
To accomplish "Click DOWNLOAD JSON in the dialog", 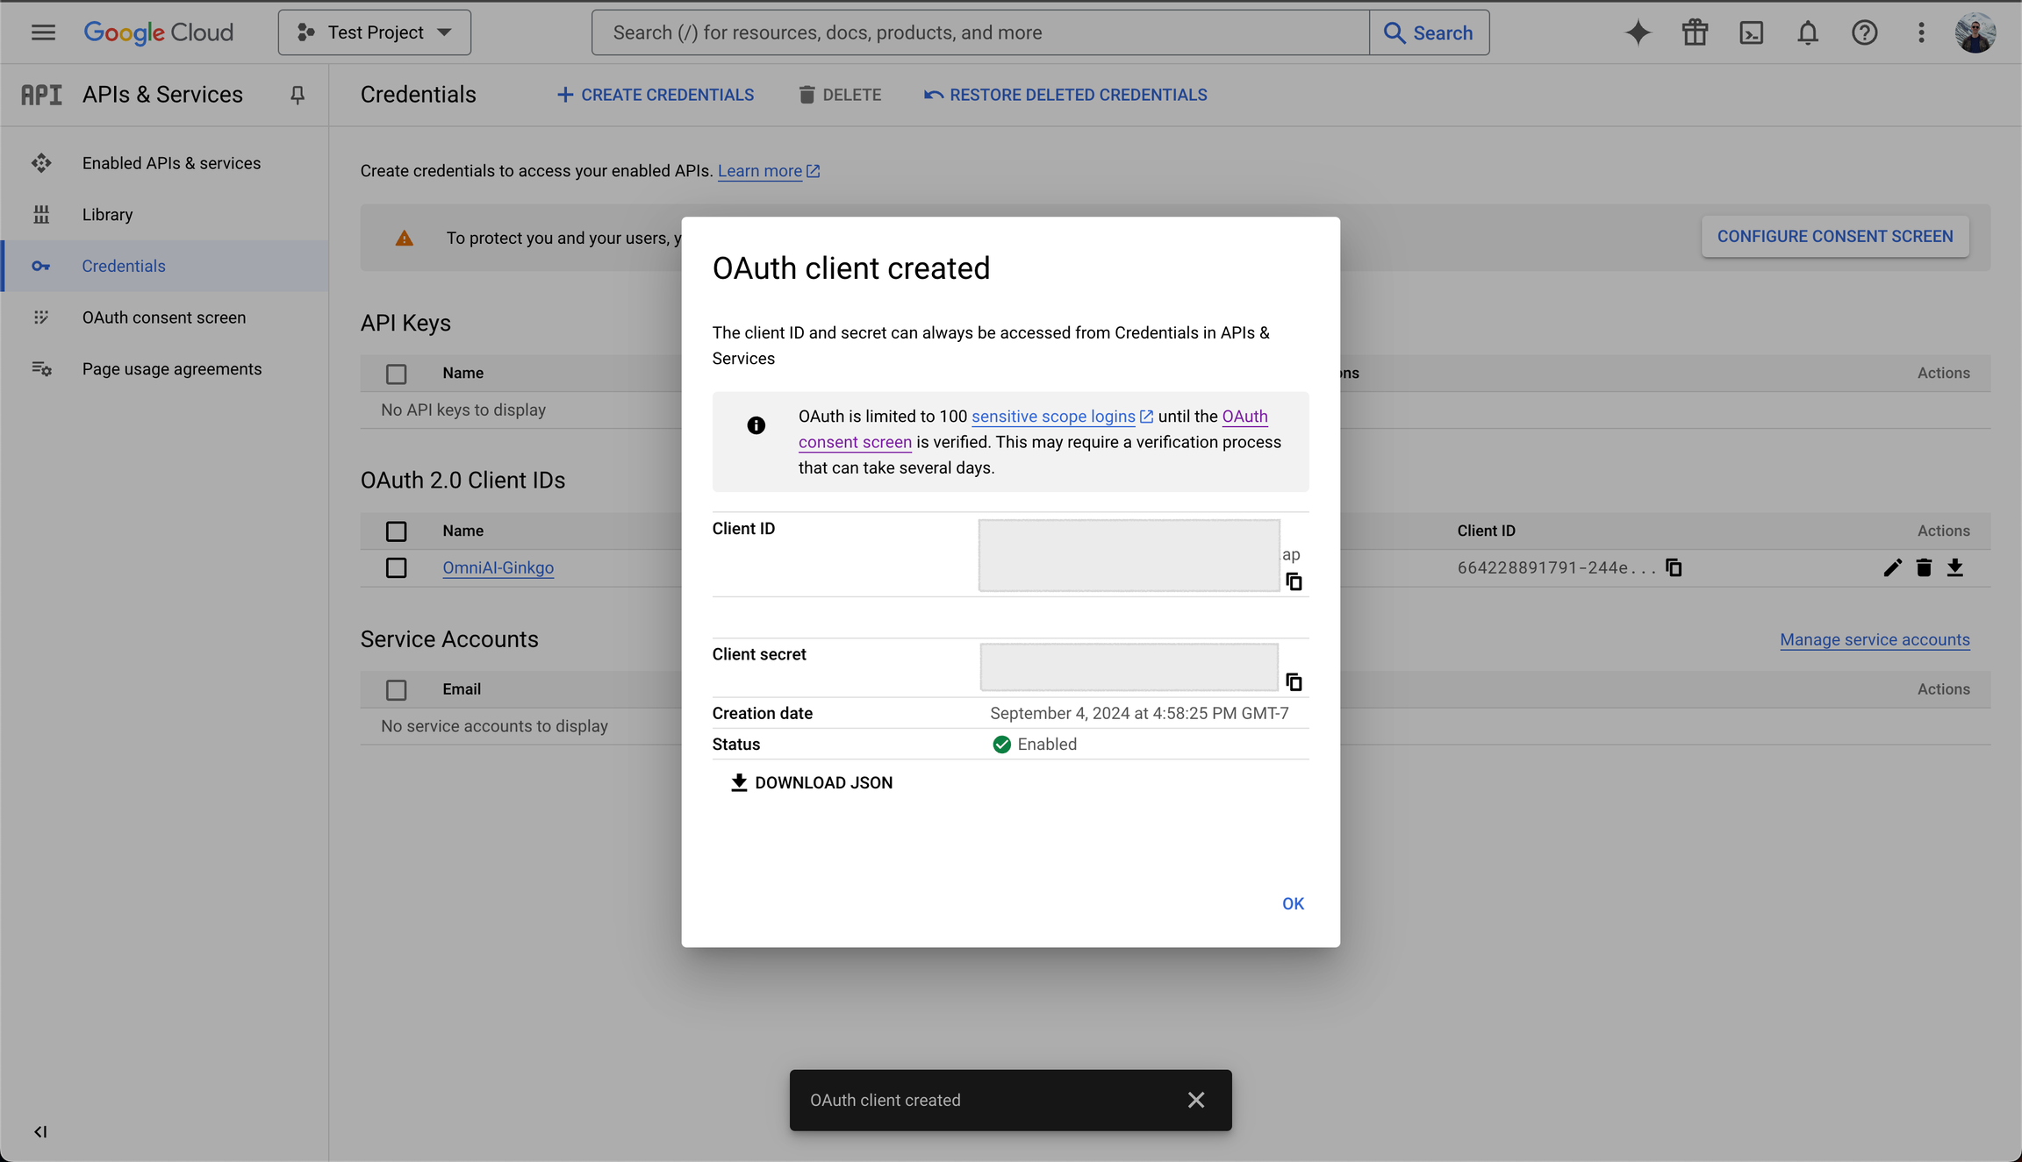I will click(x=810, y=781).
